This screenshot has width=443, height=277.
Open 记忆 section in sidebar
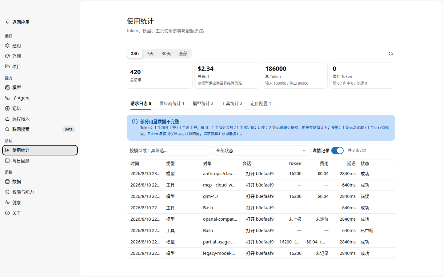pos(40,108)
